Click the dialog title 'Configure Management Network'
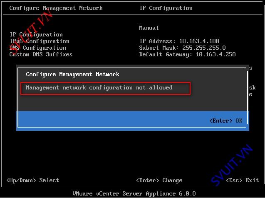 [x=72, y=75]
